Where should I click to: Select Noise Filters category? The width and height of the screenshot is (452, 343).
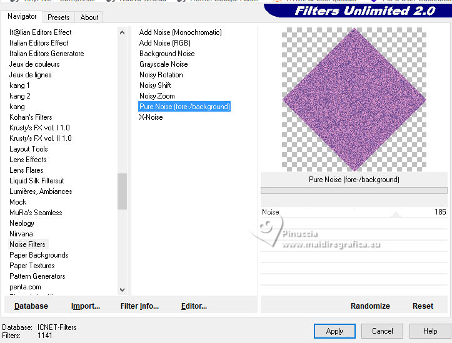click(28, 244)
